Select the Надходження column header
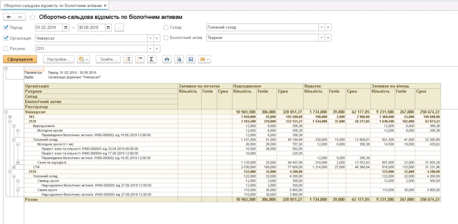Screen dimensions: 458x224 267,86
